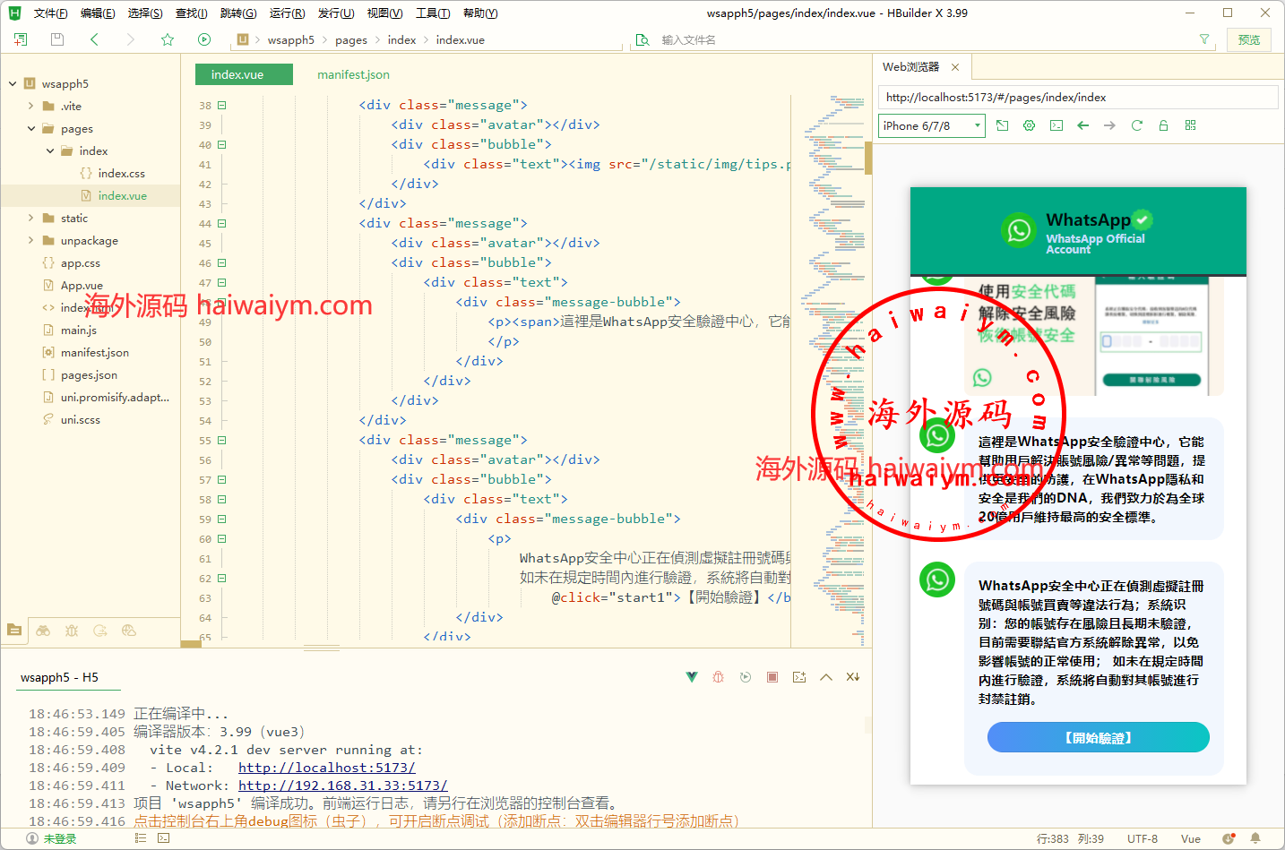
Task: Switch to the manifest.json tab
Action: (353, 74)
